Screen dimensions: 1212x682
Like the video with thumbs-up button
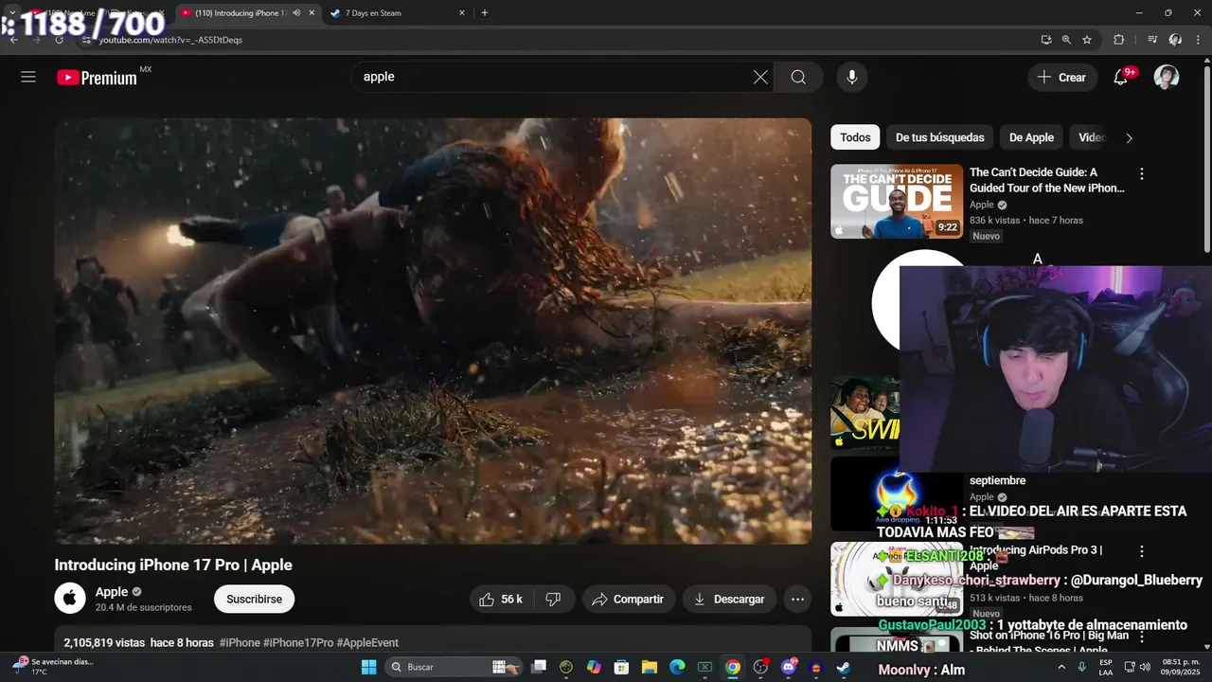502,599
